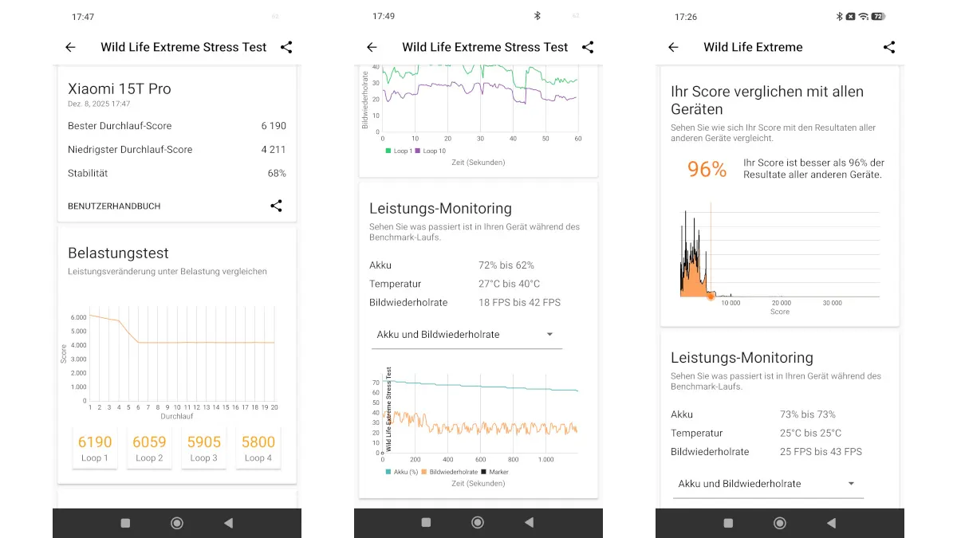Expand dropdown under Bildwiederholrate 25 FPS bis 43 FPS

click(767, 484)
